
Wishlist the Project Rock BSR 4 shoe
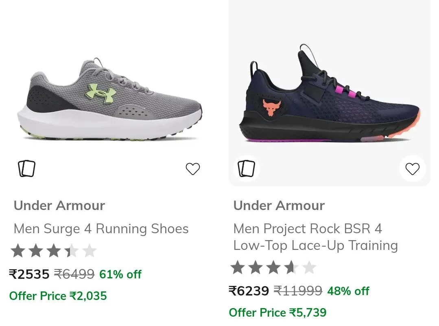(413, 168)
